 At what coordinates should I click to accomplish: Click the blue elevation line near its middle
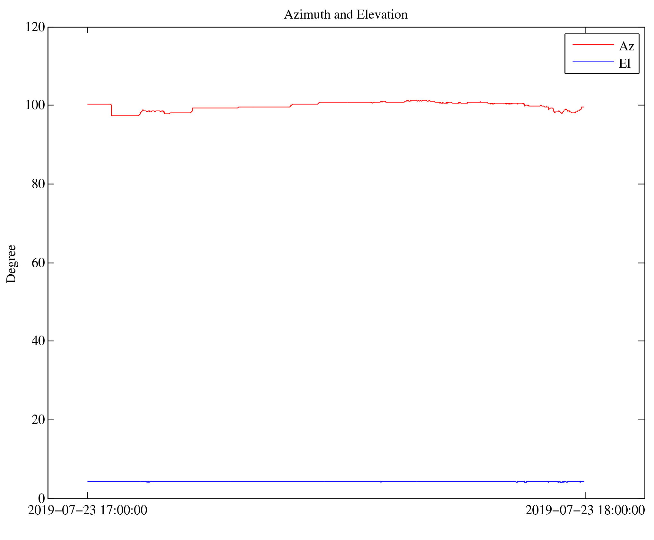(335, 482)
